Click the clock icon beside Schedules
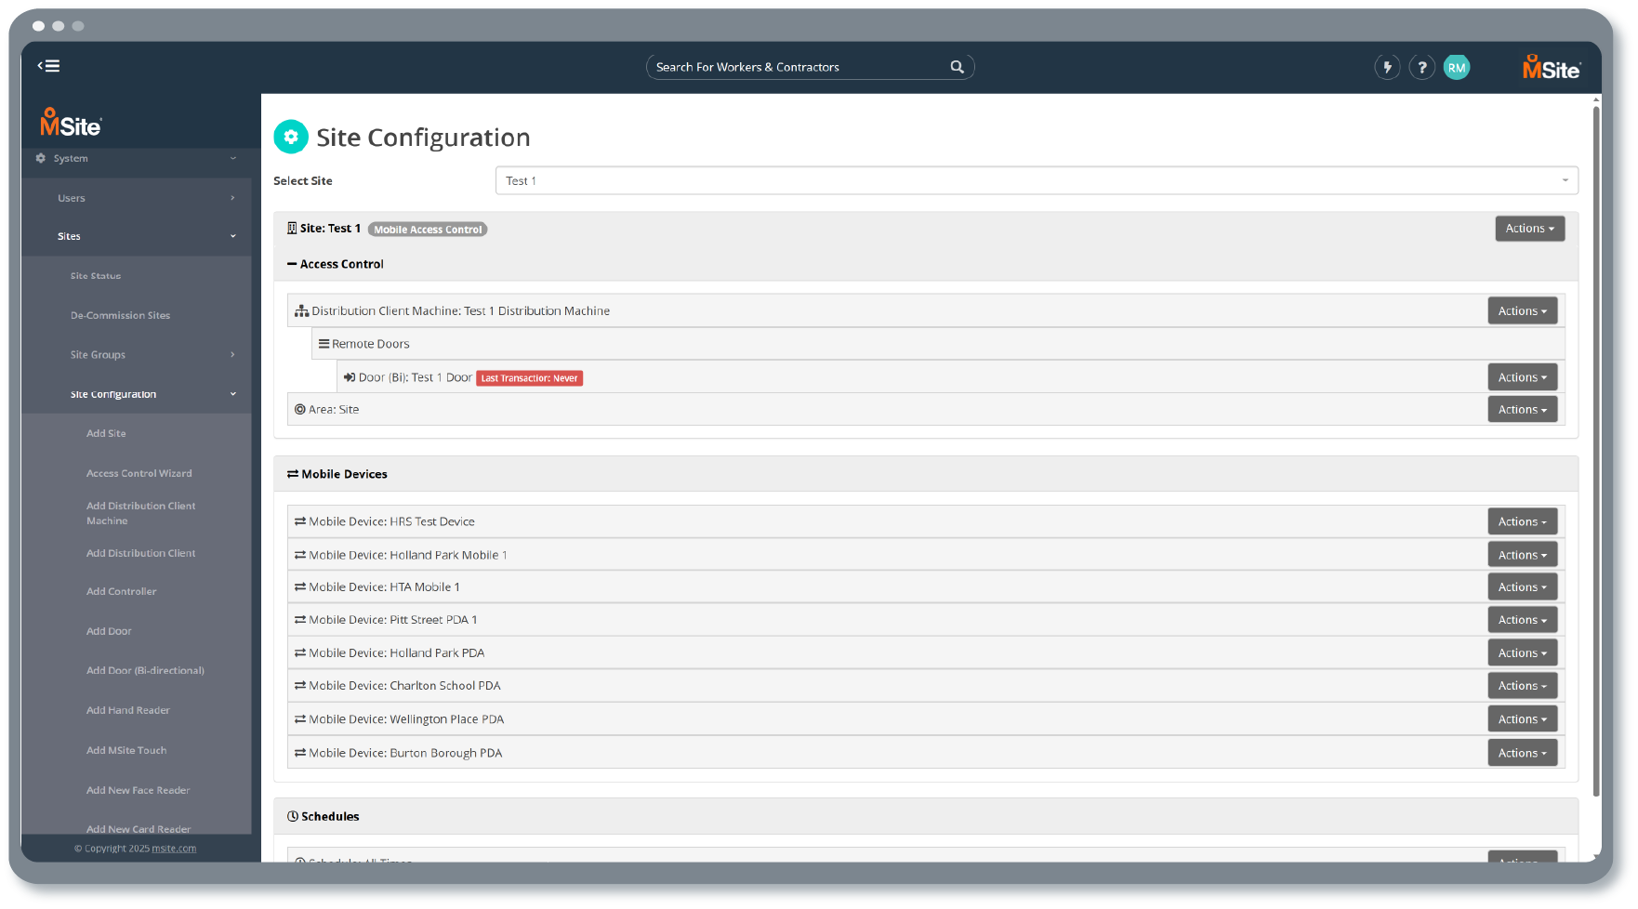1638x909 pixels. coord(293,816)
